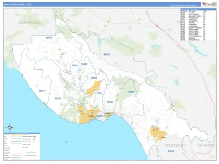Click ZIP label 95076 near Monterey

(x=171, y=151)
